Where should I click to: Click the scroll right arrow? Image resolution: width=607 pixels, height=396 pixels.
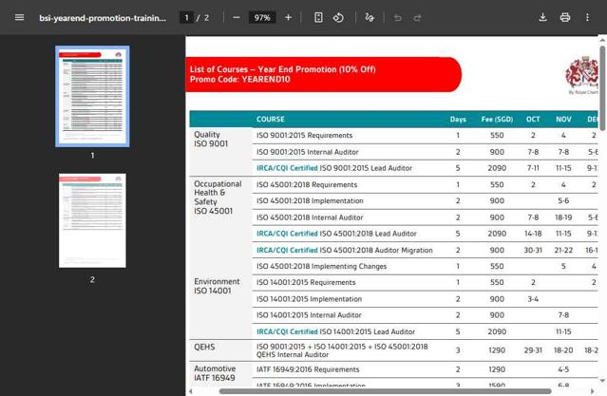coord(593,391)
